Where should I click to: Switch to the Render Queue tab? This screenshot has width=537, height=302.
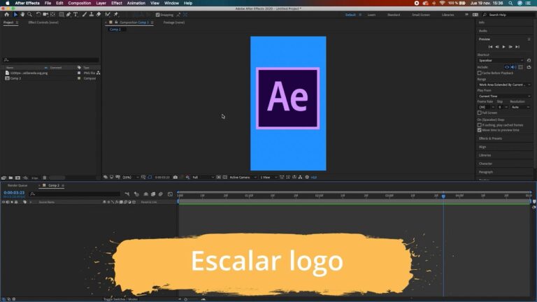click(17, 185)
